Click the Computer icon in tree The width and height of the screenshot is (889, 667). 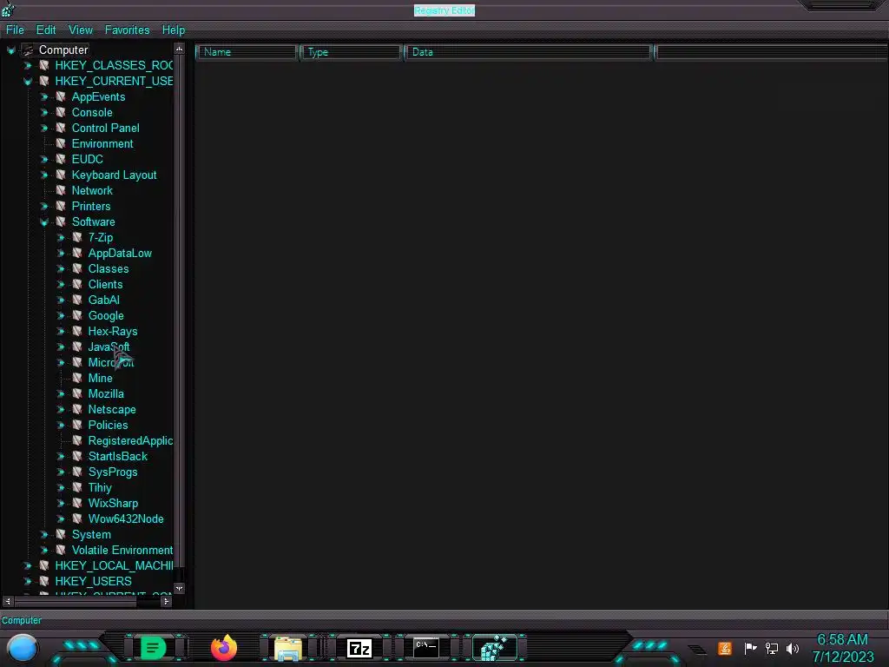[29, 50]
